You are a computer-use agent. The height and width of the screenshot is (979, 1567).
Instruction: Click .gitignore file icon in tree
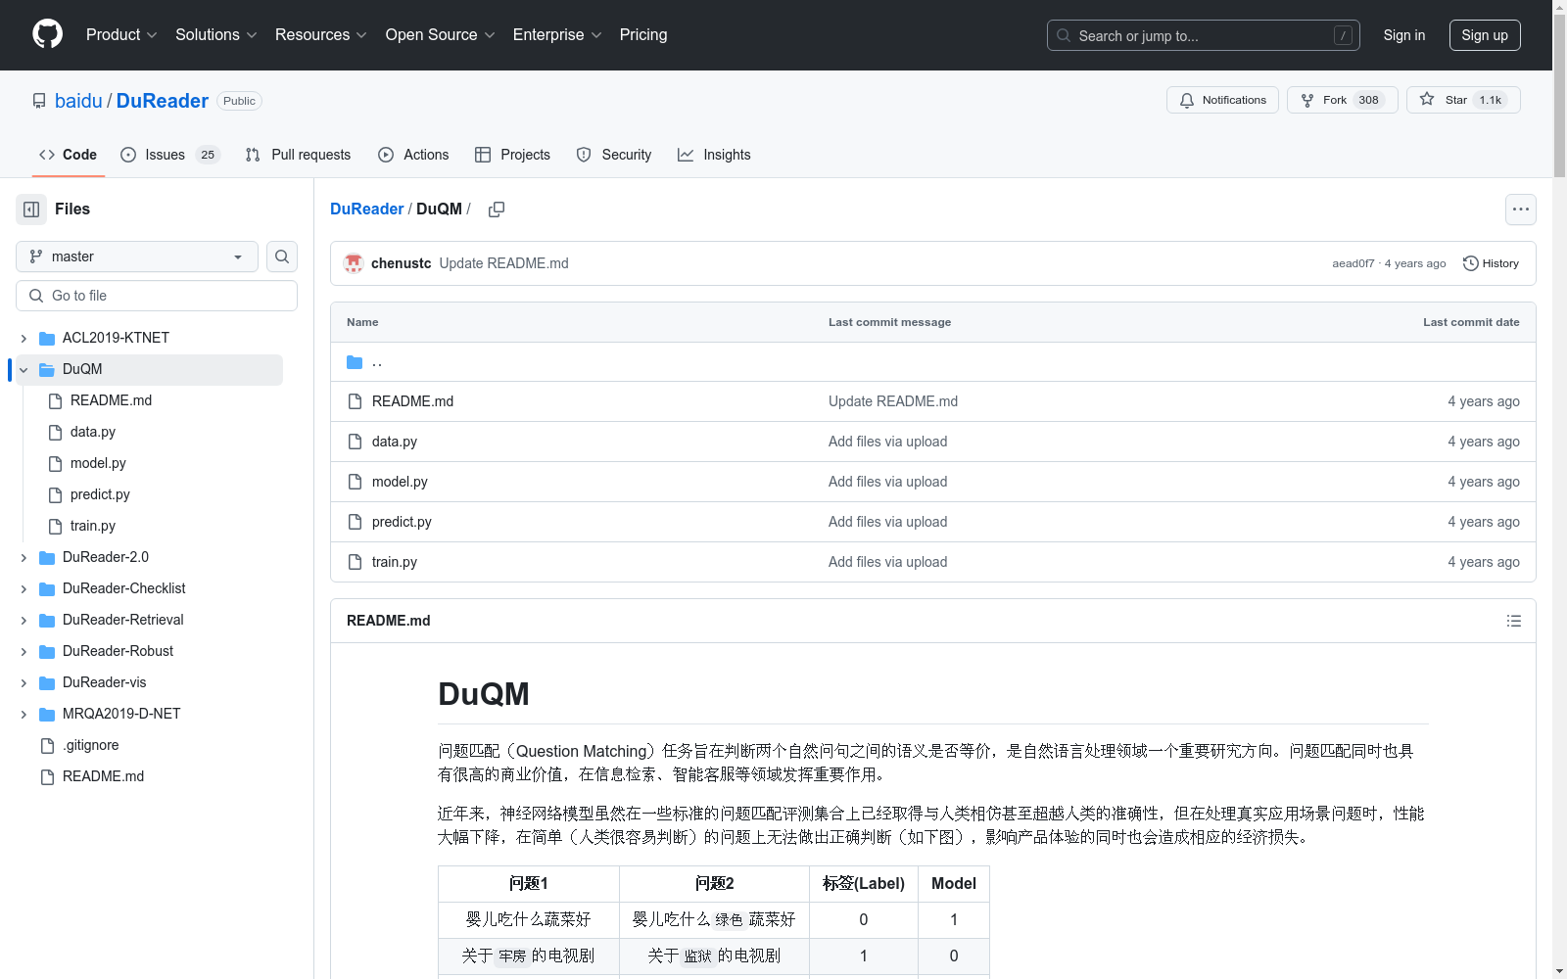click(47, 745)
